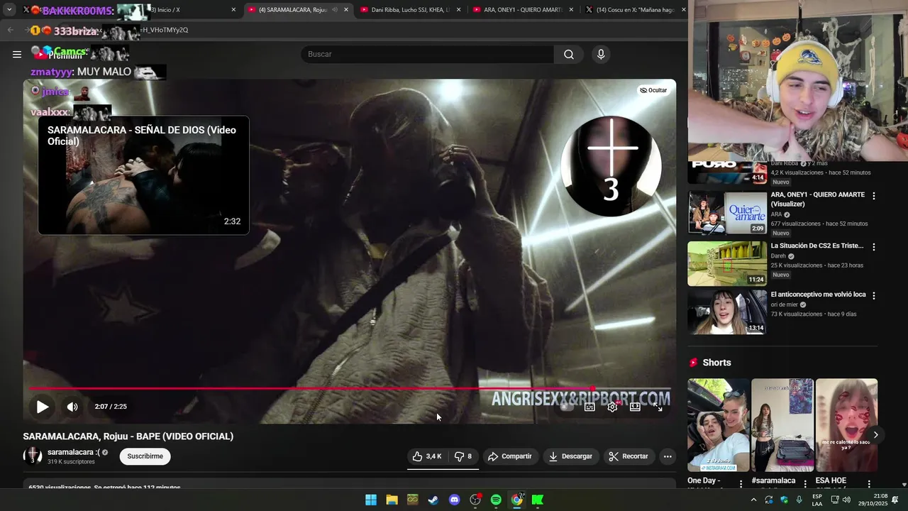Open the saramalacara :( channel link
The height and width of the screenshot is (511, 908).
pyautogui.click(x=73, y=452)
